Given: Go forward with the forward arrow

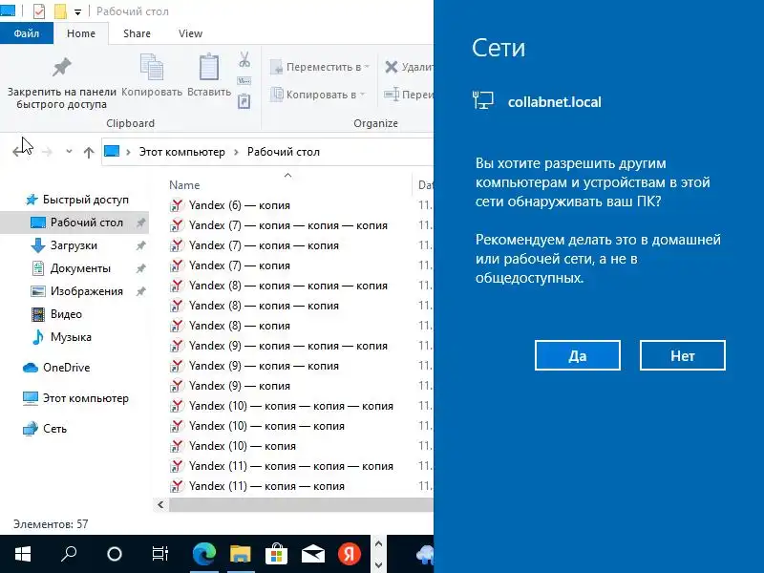Looking at the screenshot, I should [x=47, y=153].
